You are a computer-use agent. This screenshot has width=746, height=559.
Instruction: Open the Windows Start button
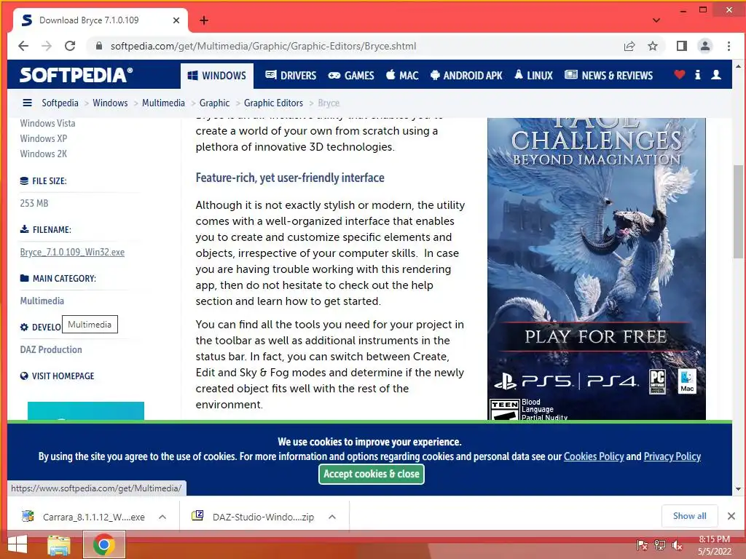click(17, 544)
